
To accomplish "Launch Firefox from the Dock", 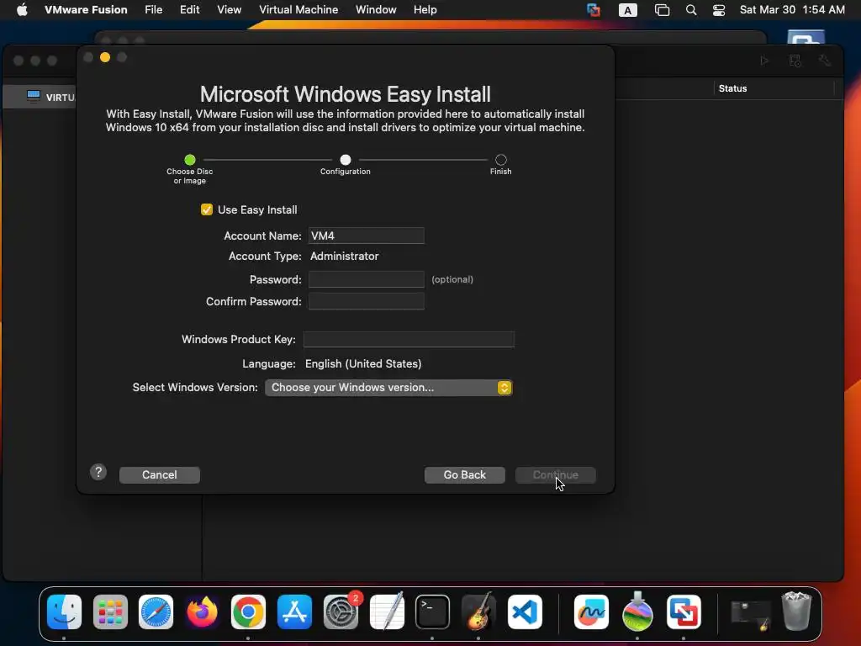I will coord(202,612).
